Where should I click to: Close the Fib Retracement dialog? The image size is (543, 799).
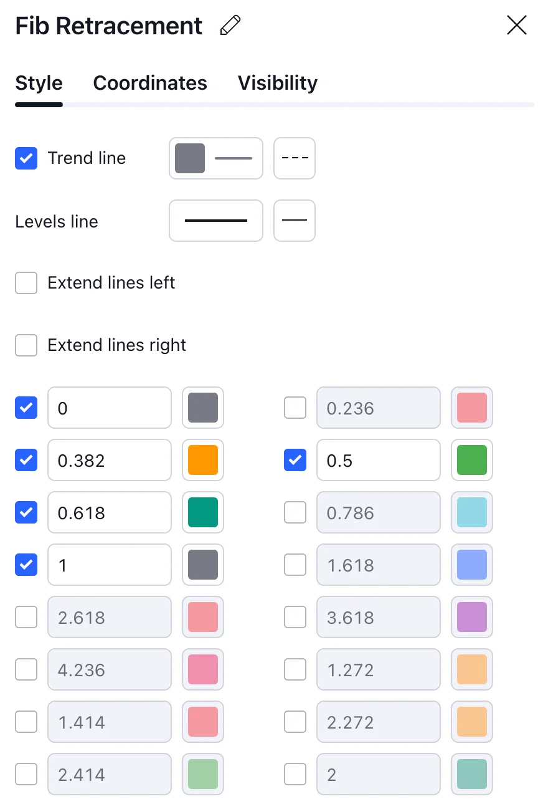click(x=517, y=26)
